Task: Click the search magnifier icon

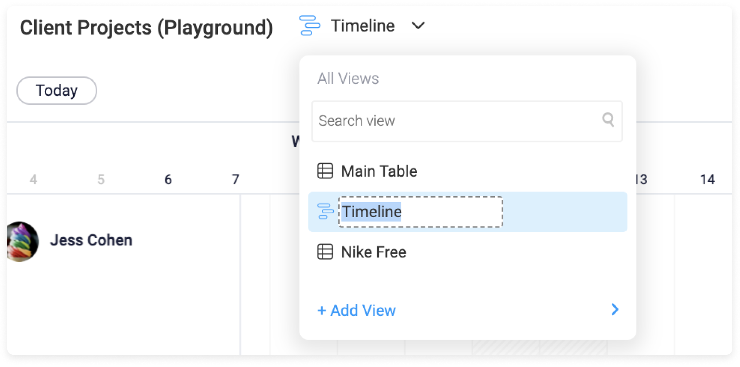Action: click(x=608, y=120)
